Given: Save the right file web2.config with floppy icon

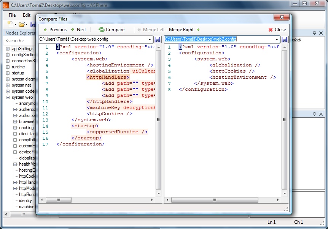Looking at the screenshot, I should point(284,39).
